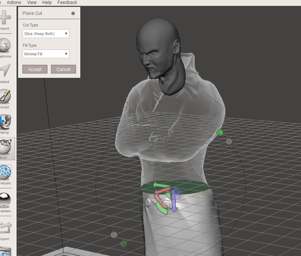The image size is (301, 256).
Task: Accept the plane cut
Action: [x=35, y=69]
